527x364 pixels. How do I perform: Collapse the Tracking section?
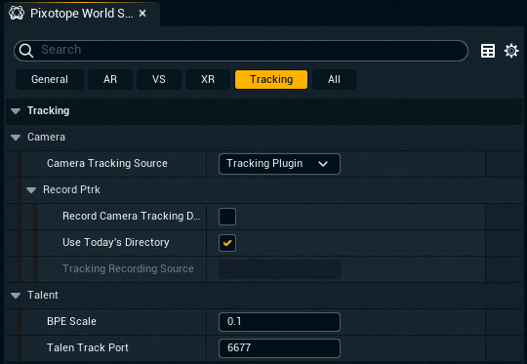tap(16, 111)
